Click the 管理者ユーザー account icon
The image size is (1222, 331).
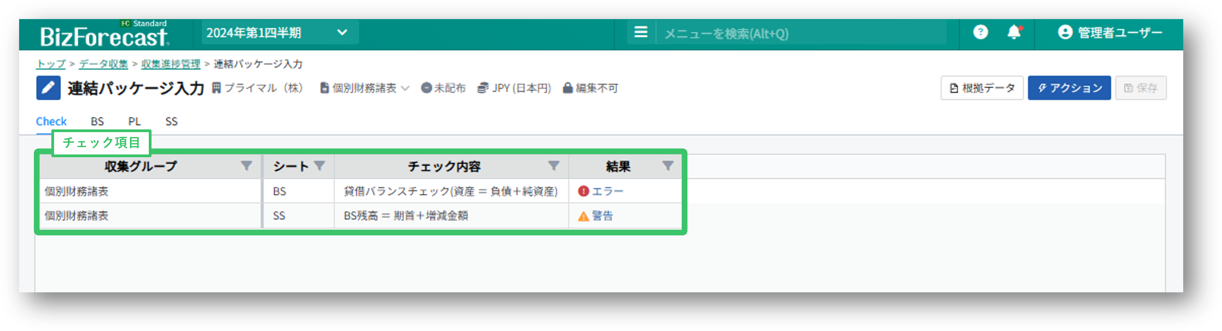pos(1065,32)
